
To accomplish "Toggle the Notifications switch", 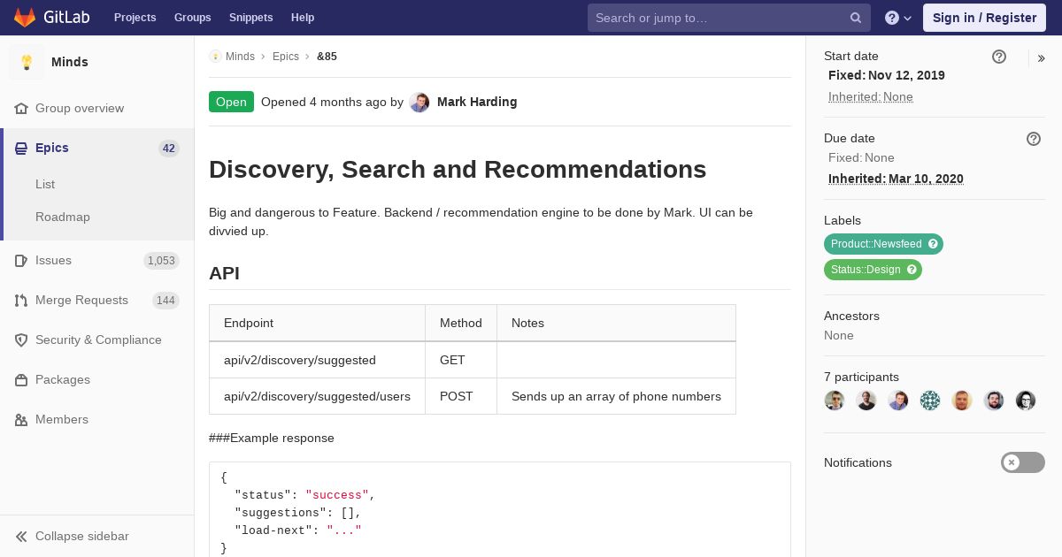I will [x=1022, y=462].
